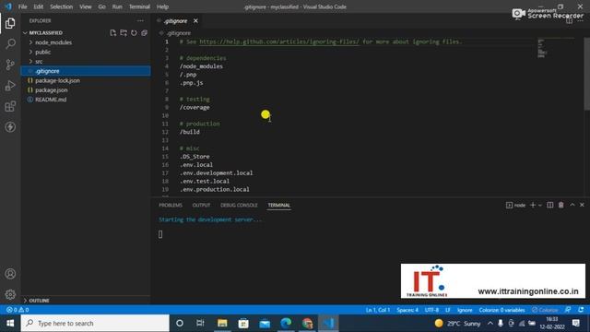Open the Terminal menu
The width and height of the screenshot is (590, 332).
pyautogui.click(x=139, y=6)
